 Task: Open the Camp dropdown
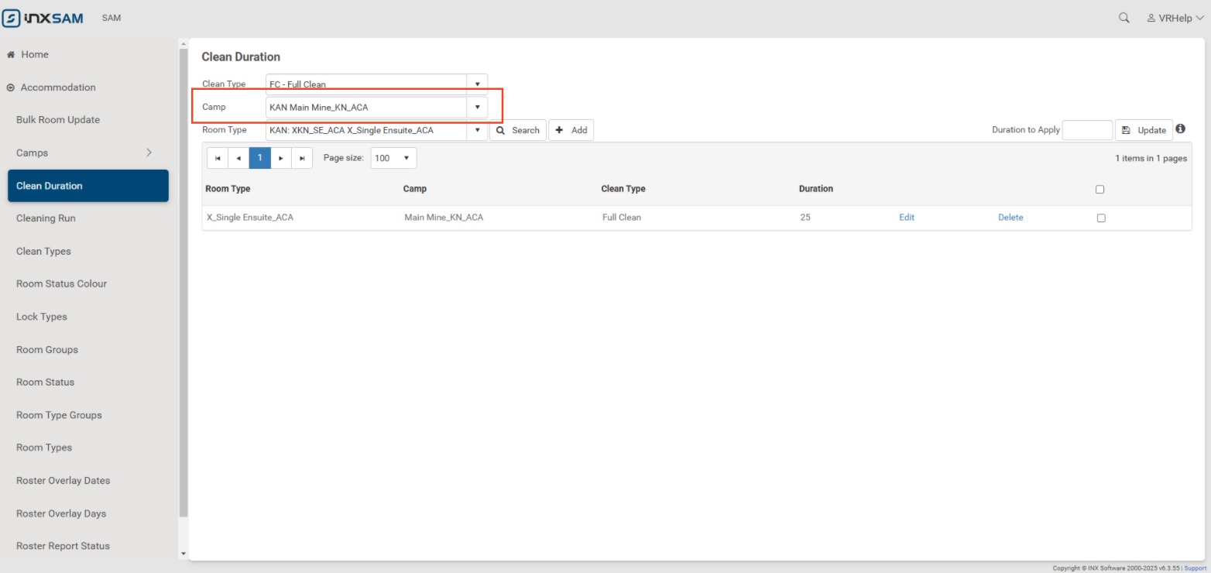tap(477, 107)
